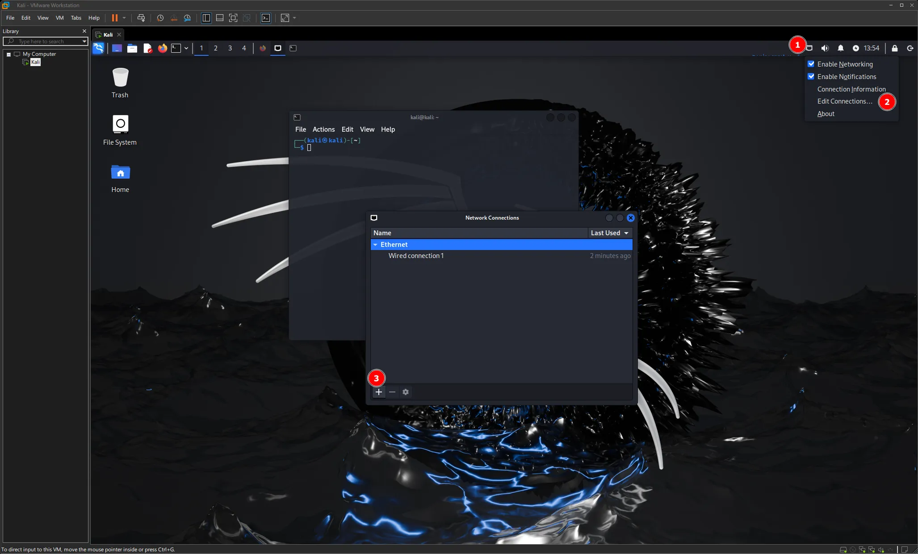
Task: Select Edit Connections… in network menu
Action: point(844,101)
